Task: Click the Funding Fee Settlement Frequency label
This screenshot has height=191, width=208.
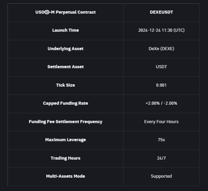Action: [x=65, y=122]
